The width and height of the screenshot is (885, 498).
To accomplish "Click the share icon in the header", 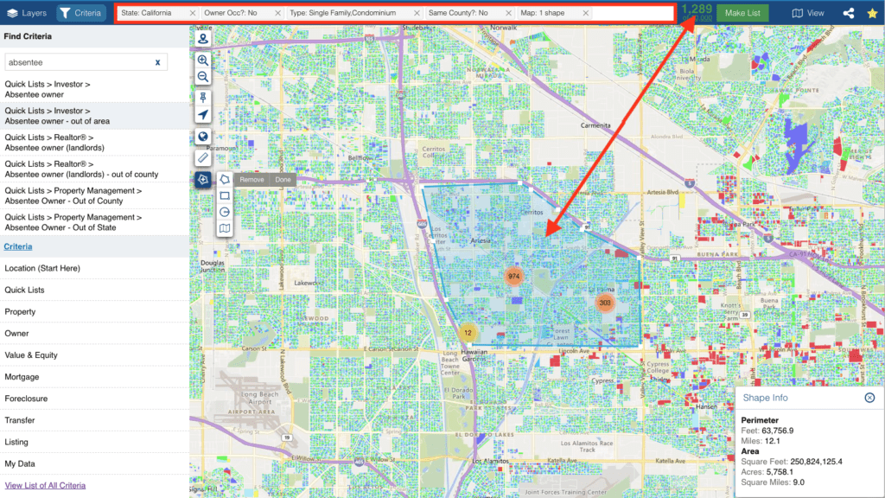I will [849, 13].
